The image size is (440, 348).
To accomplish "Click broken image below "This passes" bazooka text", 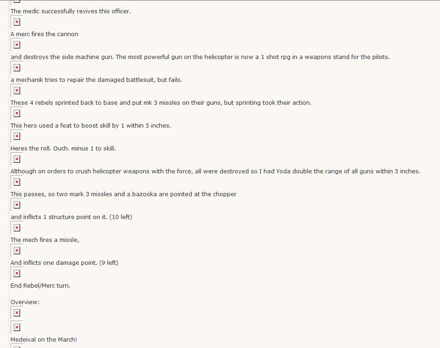I will tap(17, 205).
